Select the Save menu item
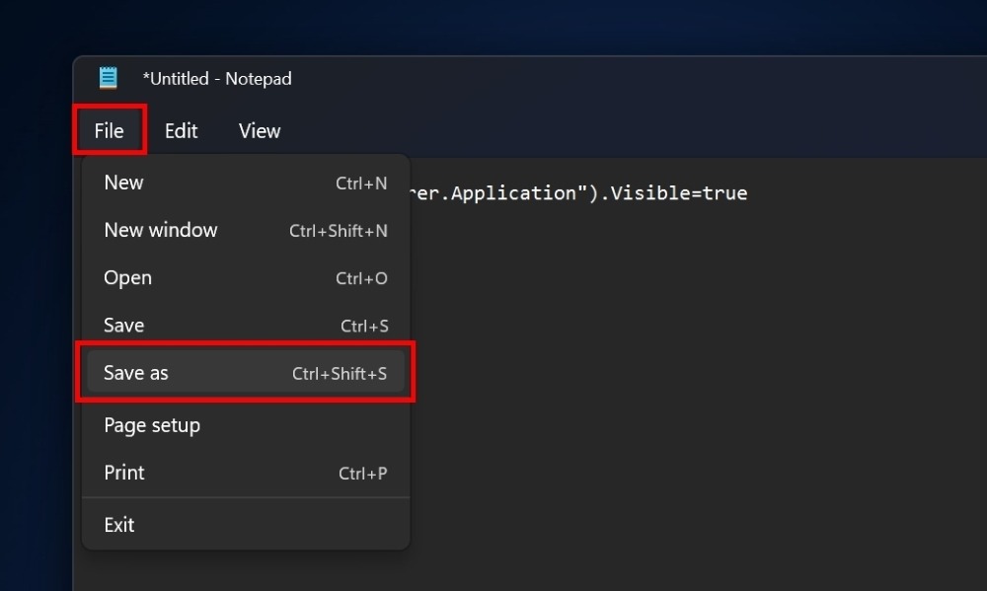 point(123,326)
